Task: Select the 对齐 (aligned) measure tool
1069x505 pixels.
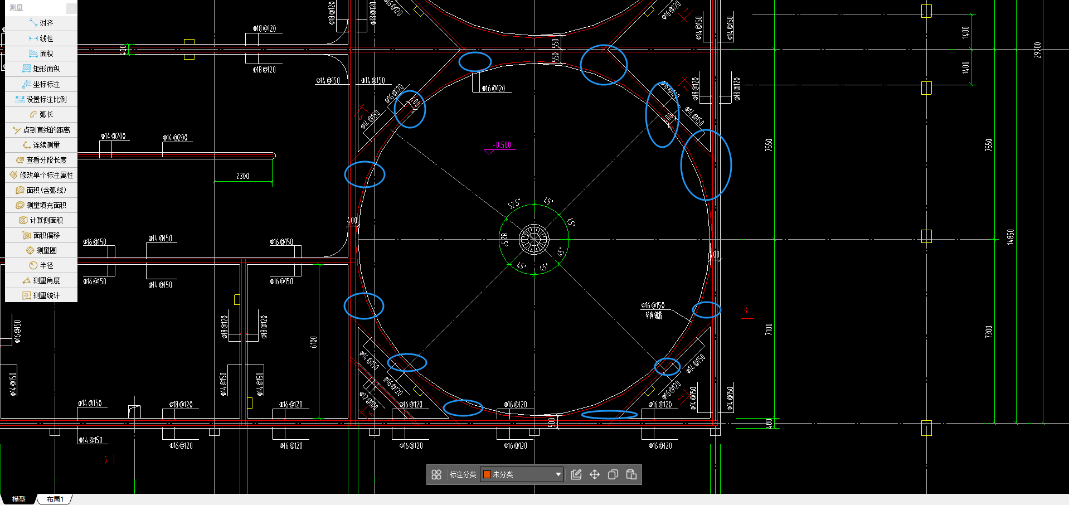Action: [41, 23]
